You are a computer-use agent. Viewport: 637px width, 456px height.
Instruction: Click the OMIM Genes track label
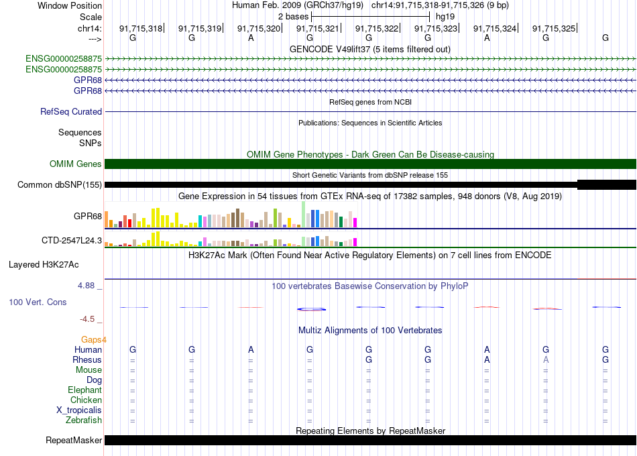(x=76, y=164)
